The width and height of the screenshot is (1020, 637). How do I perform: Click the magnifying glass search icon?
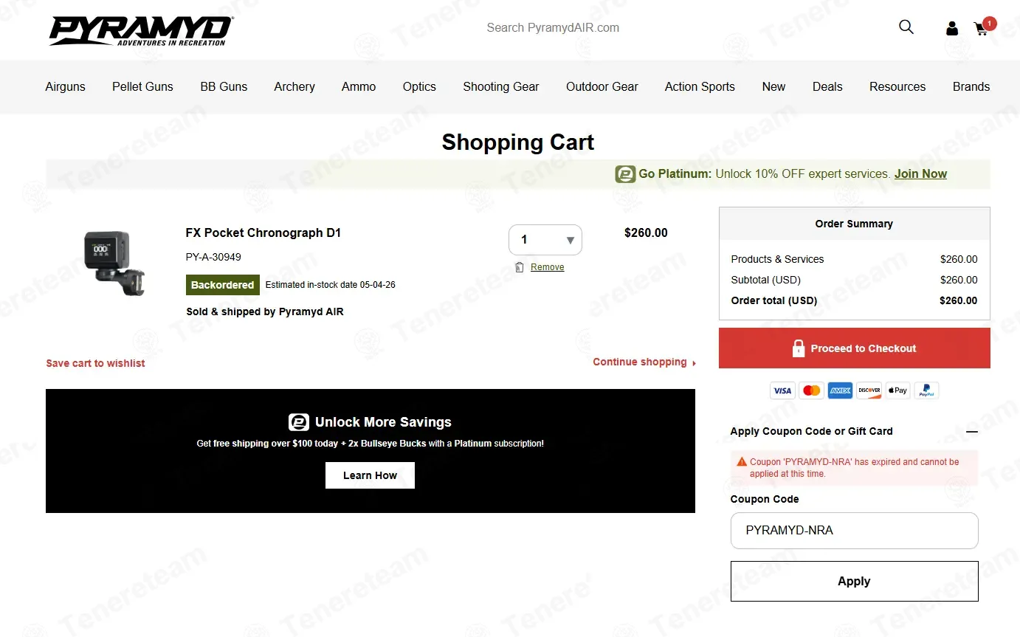coord(906,27)
